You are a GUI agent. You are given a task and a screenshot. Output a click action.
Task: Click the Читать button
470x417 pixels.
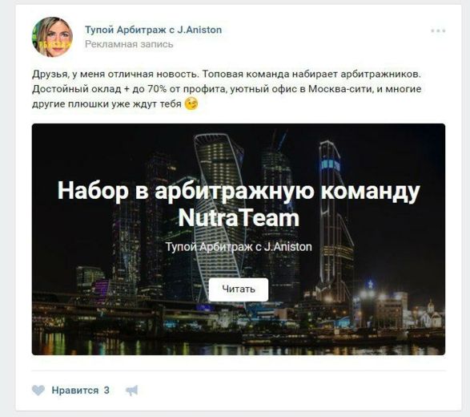click(239, 289)
